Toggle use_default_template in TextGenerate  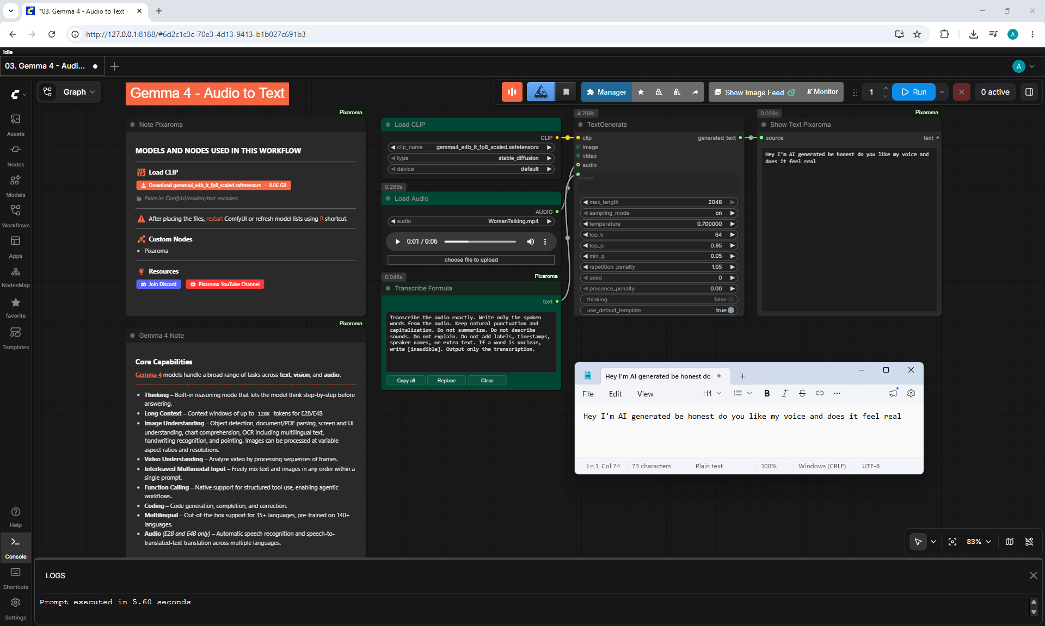(731, 311)
